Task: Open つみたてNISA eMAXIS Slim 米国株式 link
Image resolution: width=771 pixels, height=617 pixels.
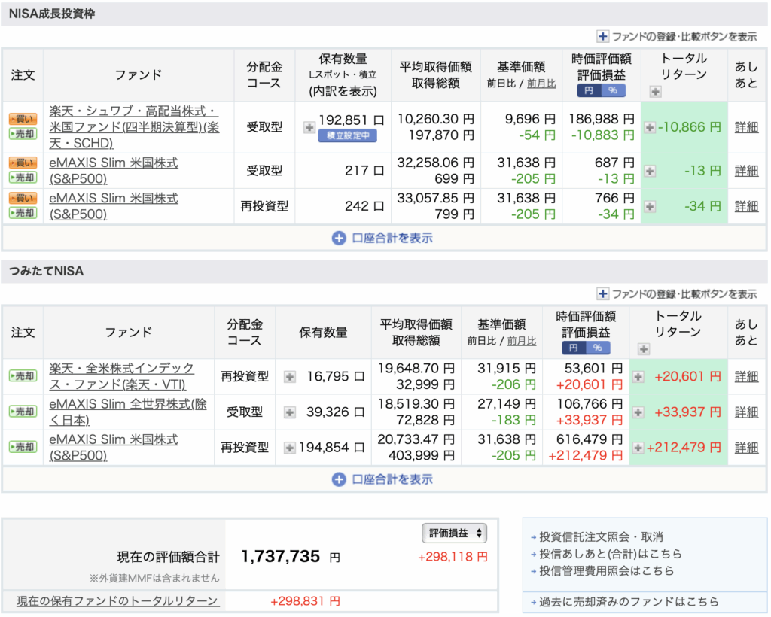Action: tap(114, 447)
